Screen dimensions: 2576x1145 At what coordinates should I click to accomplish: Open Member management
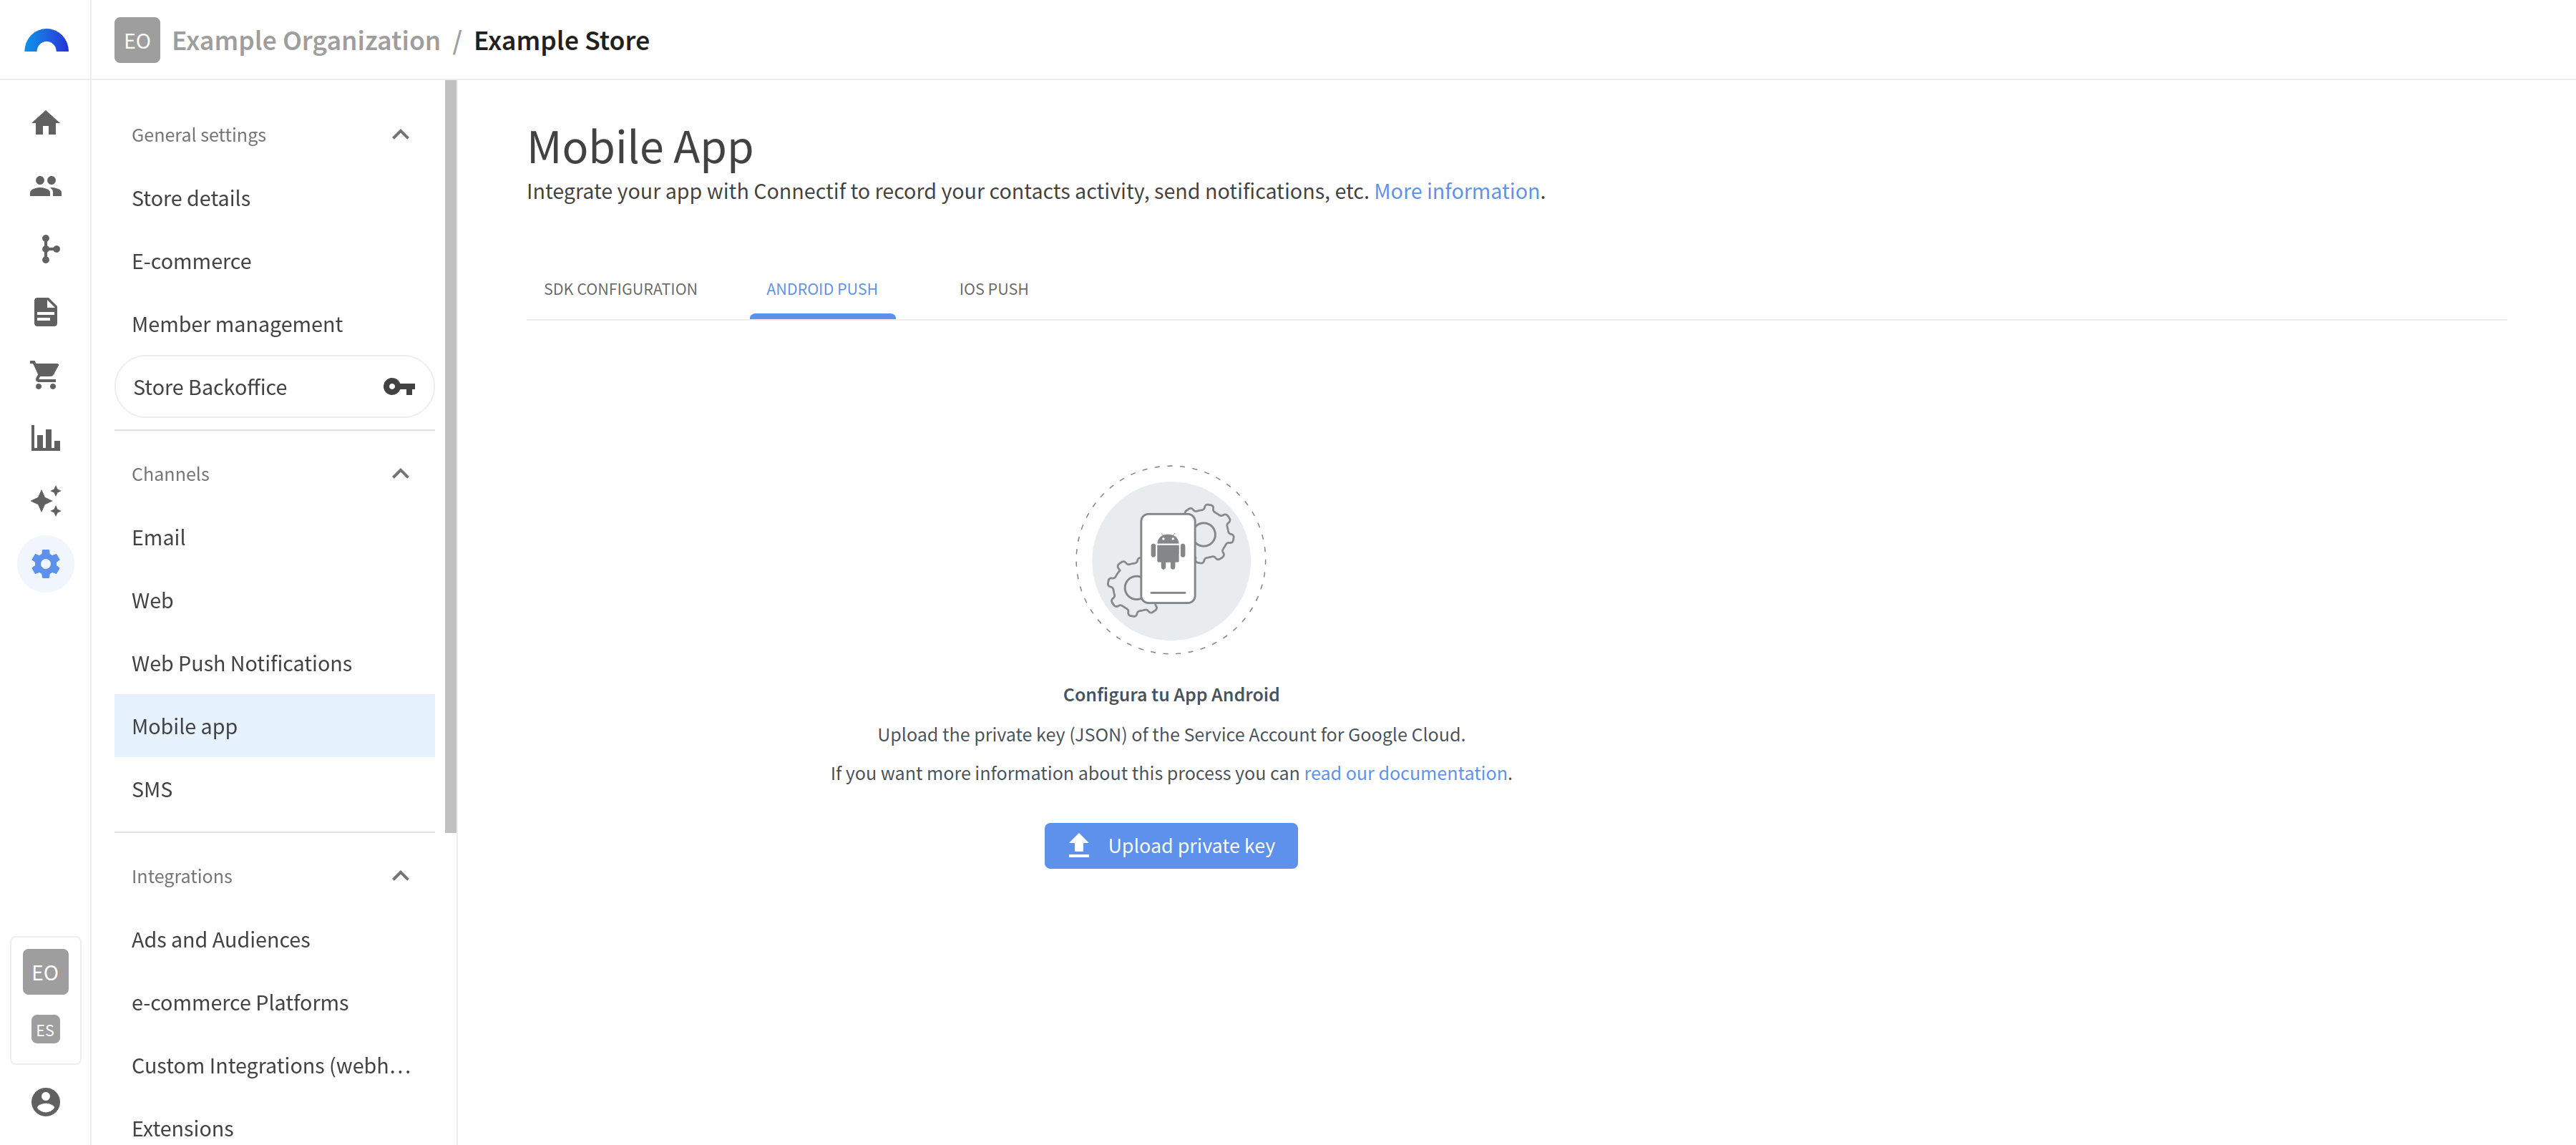275,324
